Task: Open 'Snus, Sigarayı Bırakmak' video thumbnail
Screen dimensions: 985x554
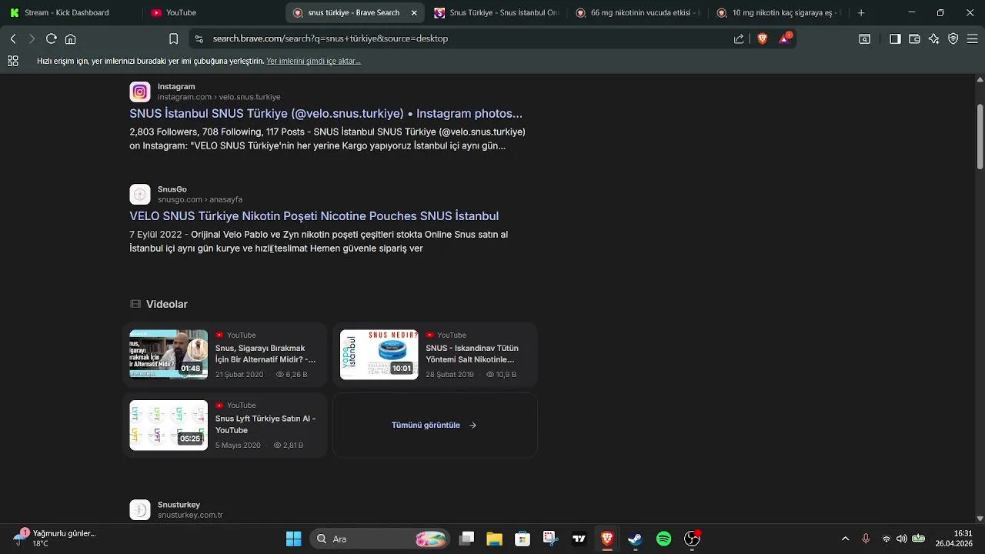Action: point(169,355)
